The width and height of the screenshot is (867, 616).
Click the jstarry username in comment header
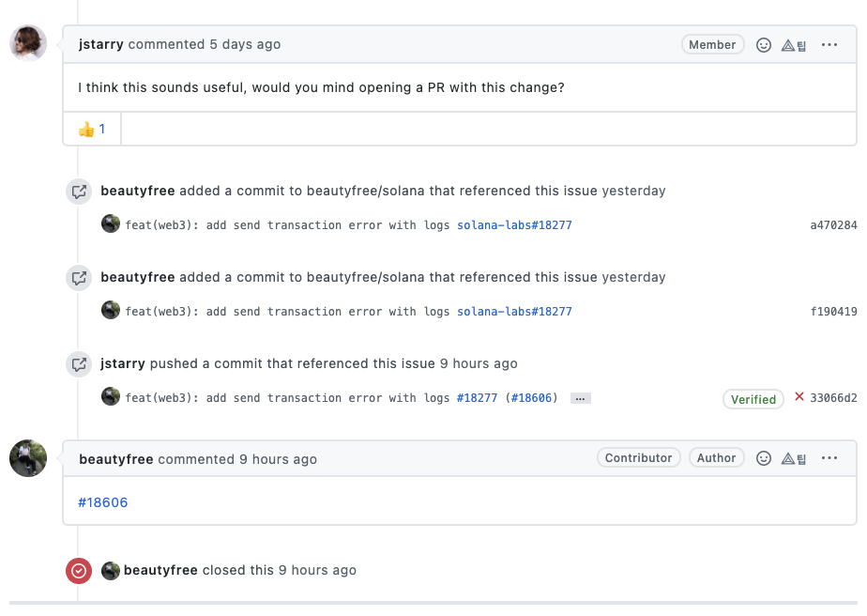pyautogui.click(x=101, y=44)
